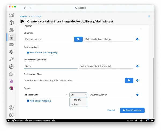Click the form's vertical scrollbar
The width and height of the screenshot is (161, 131).
(153, 88)
